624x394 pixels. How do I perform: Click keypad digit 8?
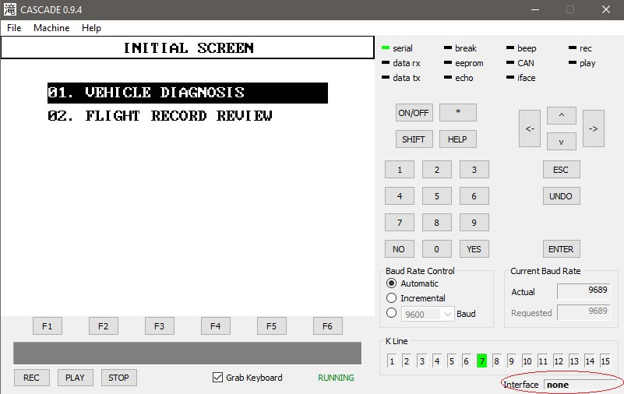(x=437, y=223)
